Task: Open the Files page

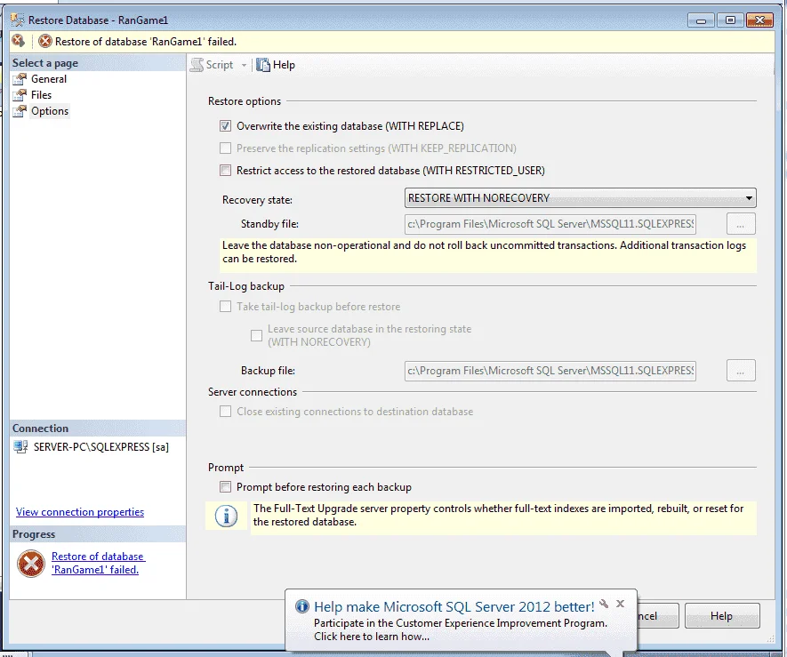Action: (41, 95)
